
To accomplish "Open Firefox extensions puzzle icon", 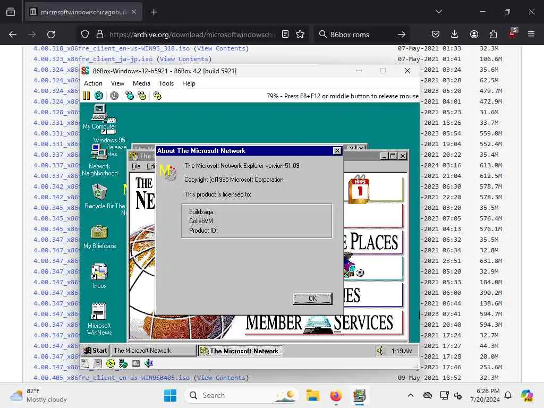I will pyautogui.click(x=493, y=34).
